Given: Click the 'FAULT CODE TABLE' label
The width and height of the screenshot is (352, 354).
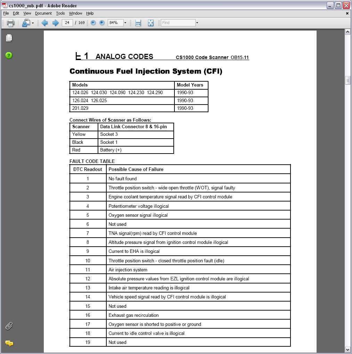Looking at the screenshot, I should [92, 161].
